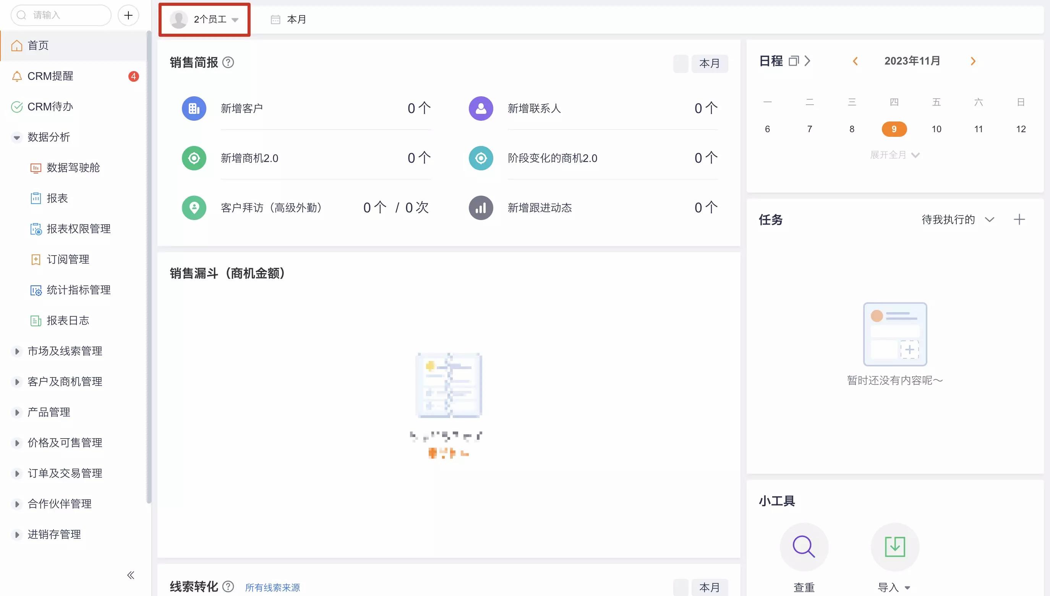Open 报表 report icon

point(36,199)
